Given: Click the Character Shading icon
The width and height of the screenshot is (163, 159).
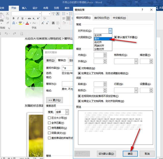Looking at the screenshot, I should point(53,23).
